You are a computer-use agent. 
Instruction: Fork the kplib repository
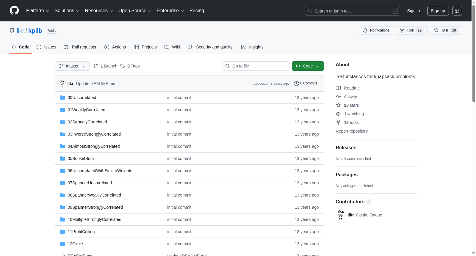411,30
